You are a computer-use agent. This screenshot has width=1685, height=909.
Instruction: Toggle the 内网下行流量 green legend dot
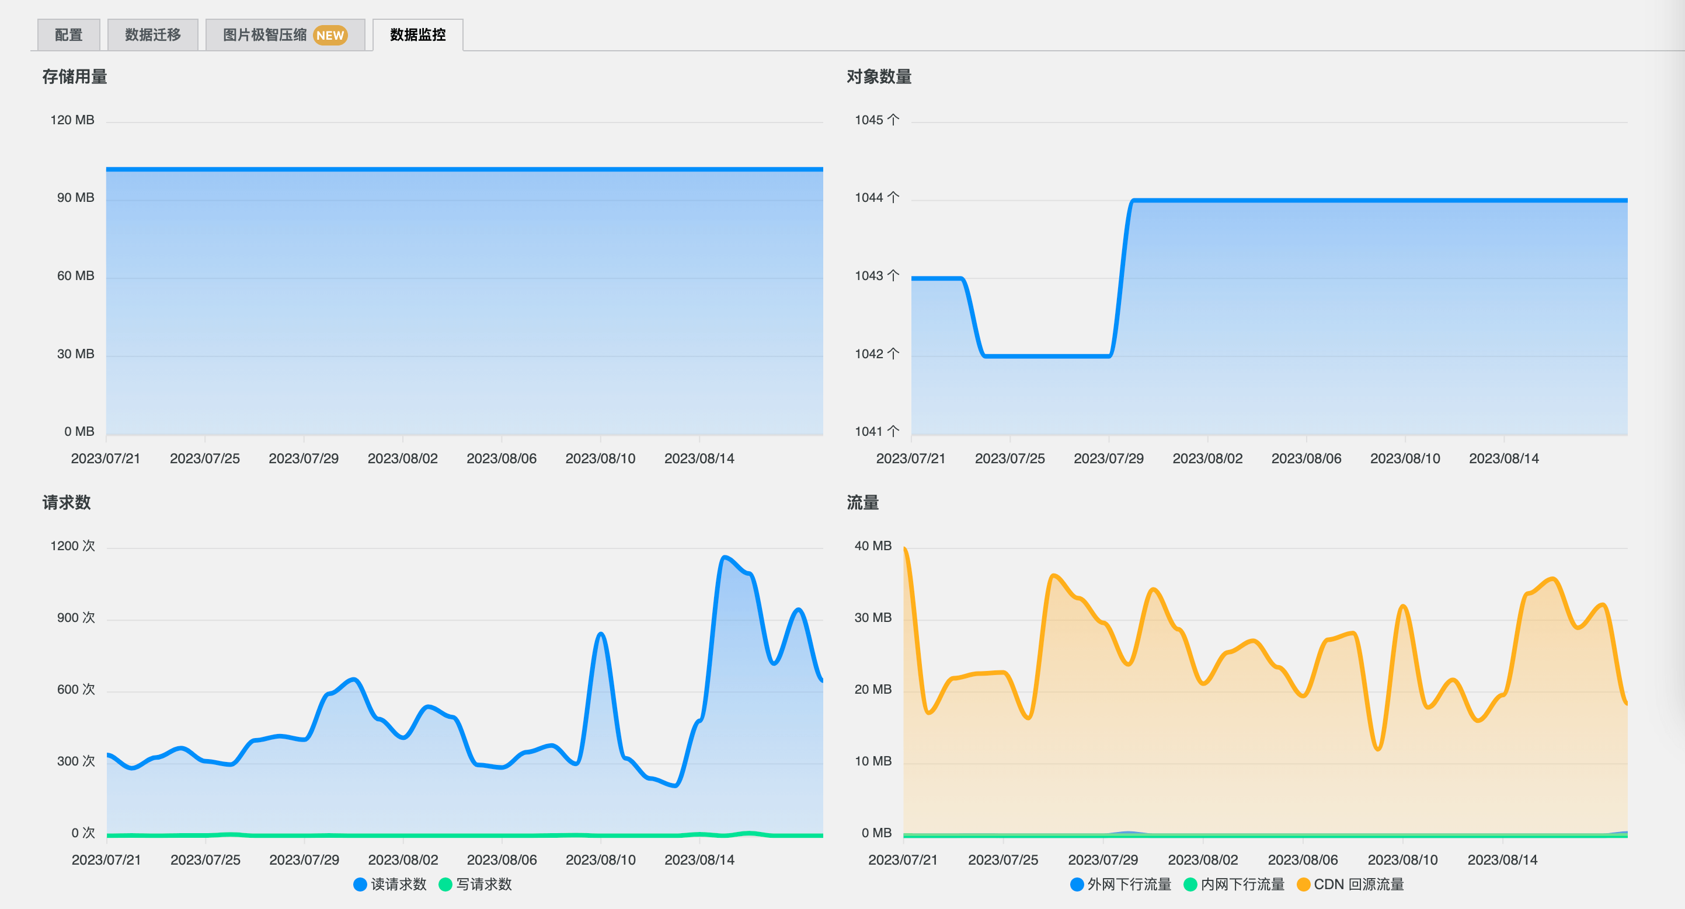(x=1190, y=884)
